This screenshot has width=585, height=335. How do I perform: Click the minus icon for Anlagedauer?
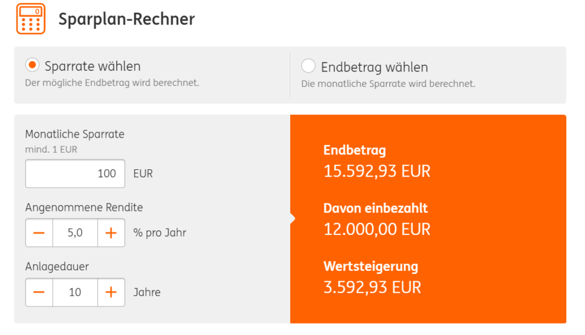tap(38, 292)
